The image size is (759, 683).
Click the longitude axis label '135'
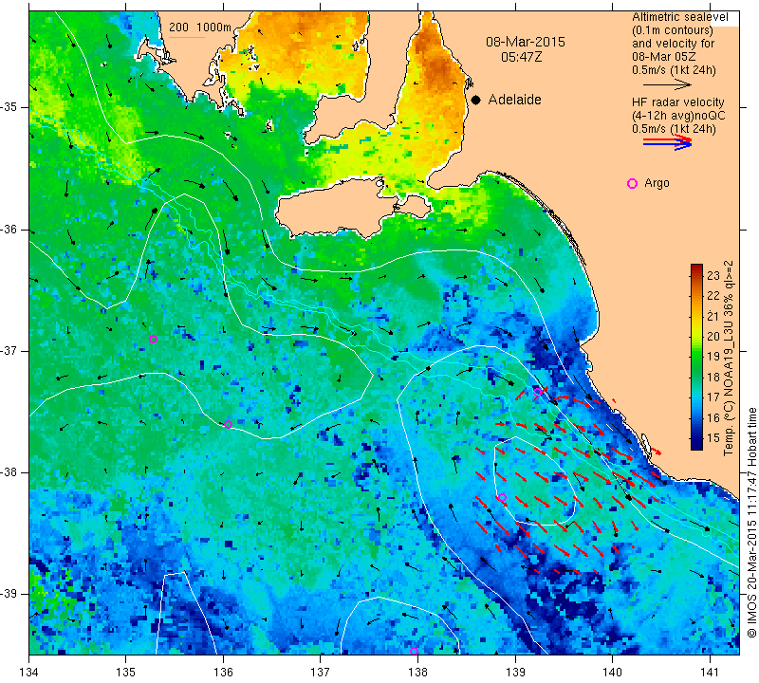[x=126, y=672]
